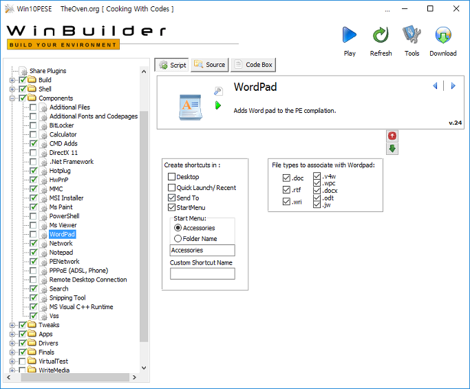This screenshot has width=470, height=389.
Task: Select Remote Desktop Connection in the tree
Action: click(x=88, y=280)
